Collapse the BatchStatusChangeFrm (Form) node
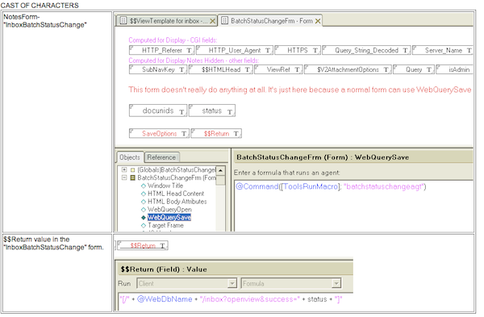 point(124,177)
